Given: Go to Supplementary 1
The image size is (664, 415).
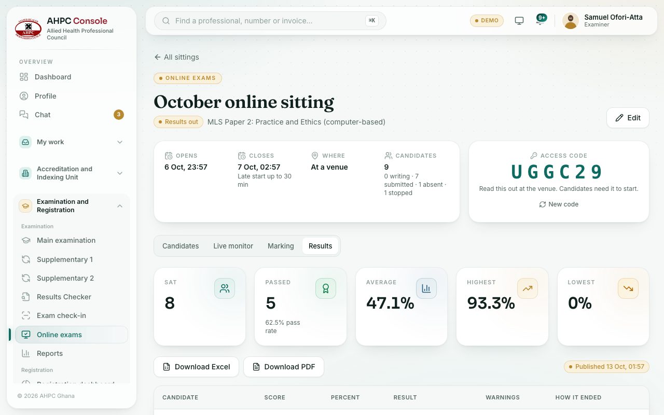Looking at the screenshot, I should coord(72,259).
